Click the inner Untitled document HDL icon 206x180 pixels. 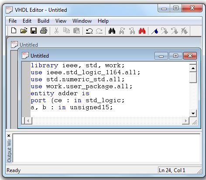pos(25,55)
